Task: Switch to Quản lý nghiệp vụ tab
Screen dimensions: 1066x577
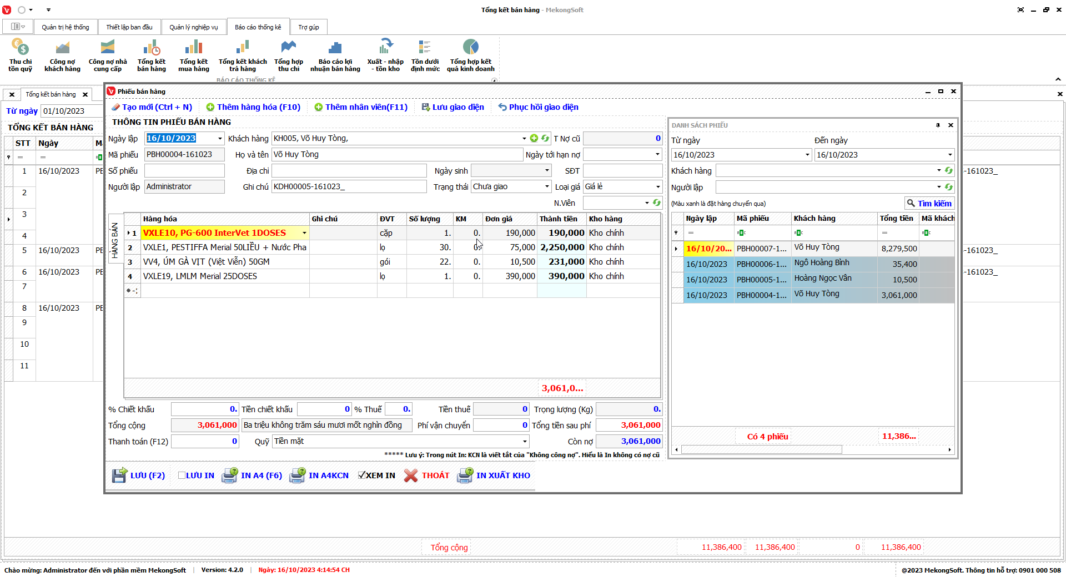Action: pyautogui.click(x=193, y=27)
